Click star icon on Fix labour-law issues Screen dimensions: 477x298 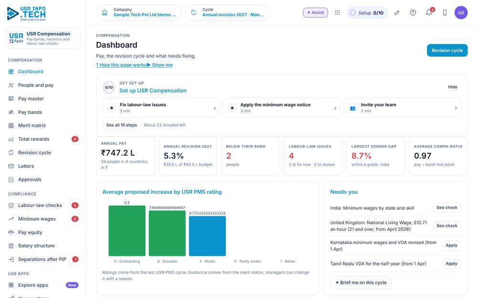[x=112, y=108]
